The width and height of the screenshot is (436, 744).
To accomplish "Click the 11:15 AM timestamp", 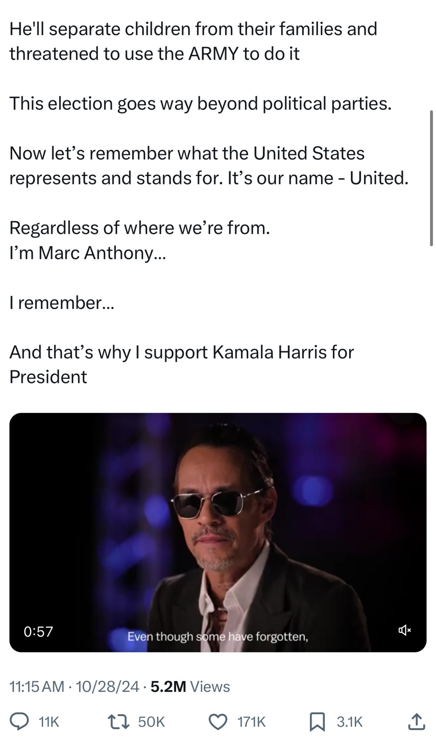I will click(37, 687).
